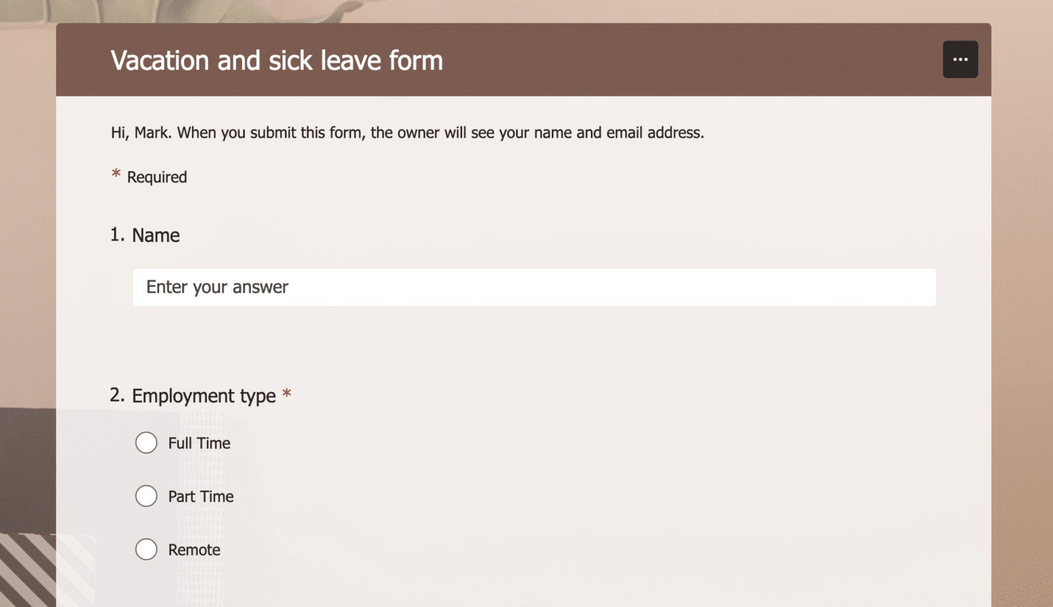Click the 'Remote' option label text
The width and height of the screenshot is (1053, 607).
point(193,549)
